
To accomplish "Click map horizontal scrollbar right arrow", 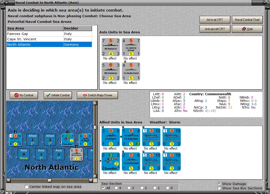I will click(91, 180).
